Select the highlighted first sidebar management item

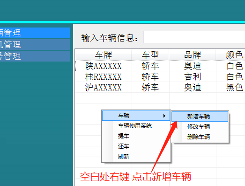tap(35, 33)
